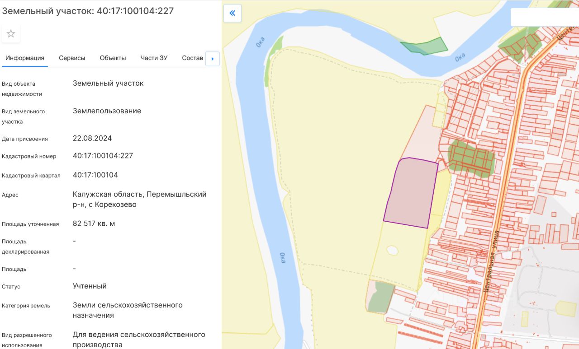Click the cadastral number value 40:17:100104:227
This screenshot has height=349, width=579.
tap(103, 156)
